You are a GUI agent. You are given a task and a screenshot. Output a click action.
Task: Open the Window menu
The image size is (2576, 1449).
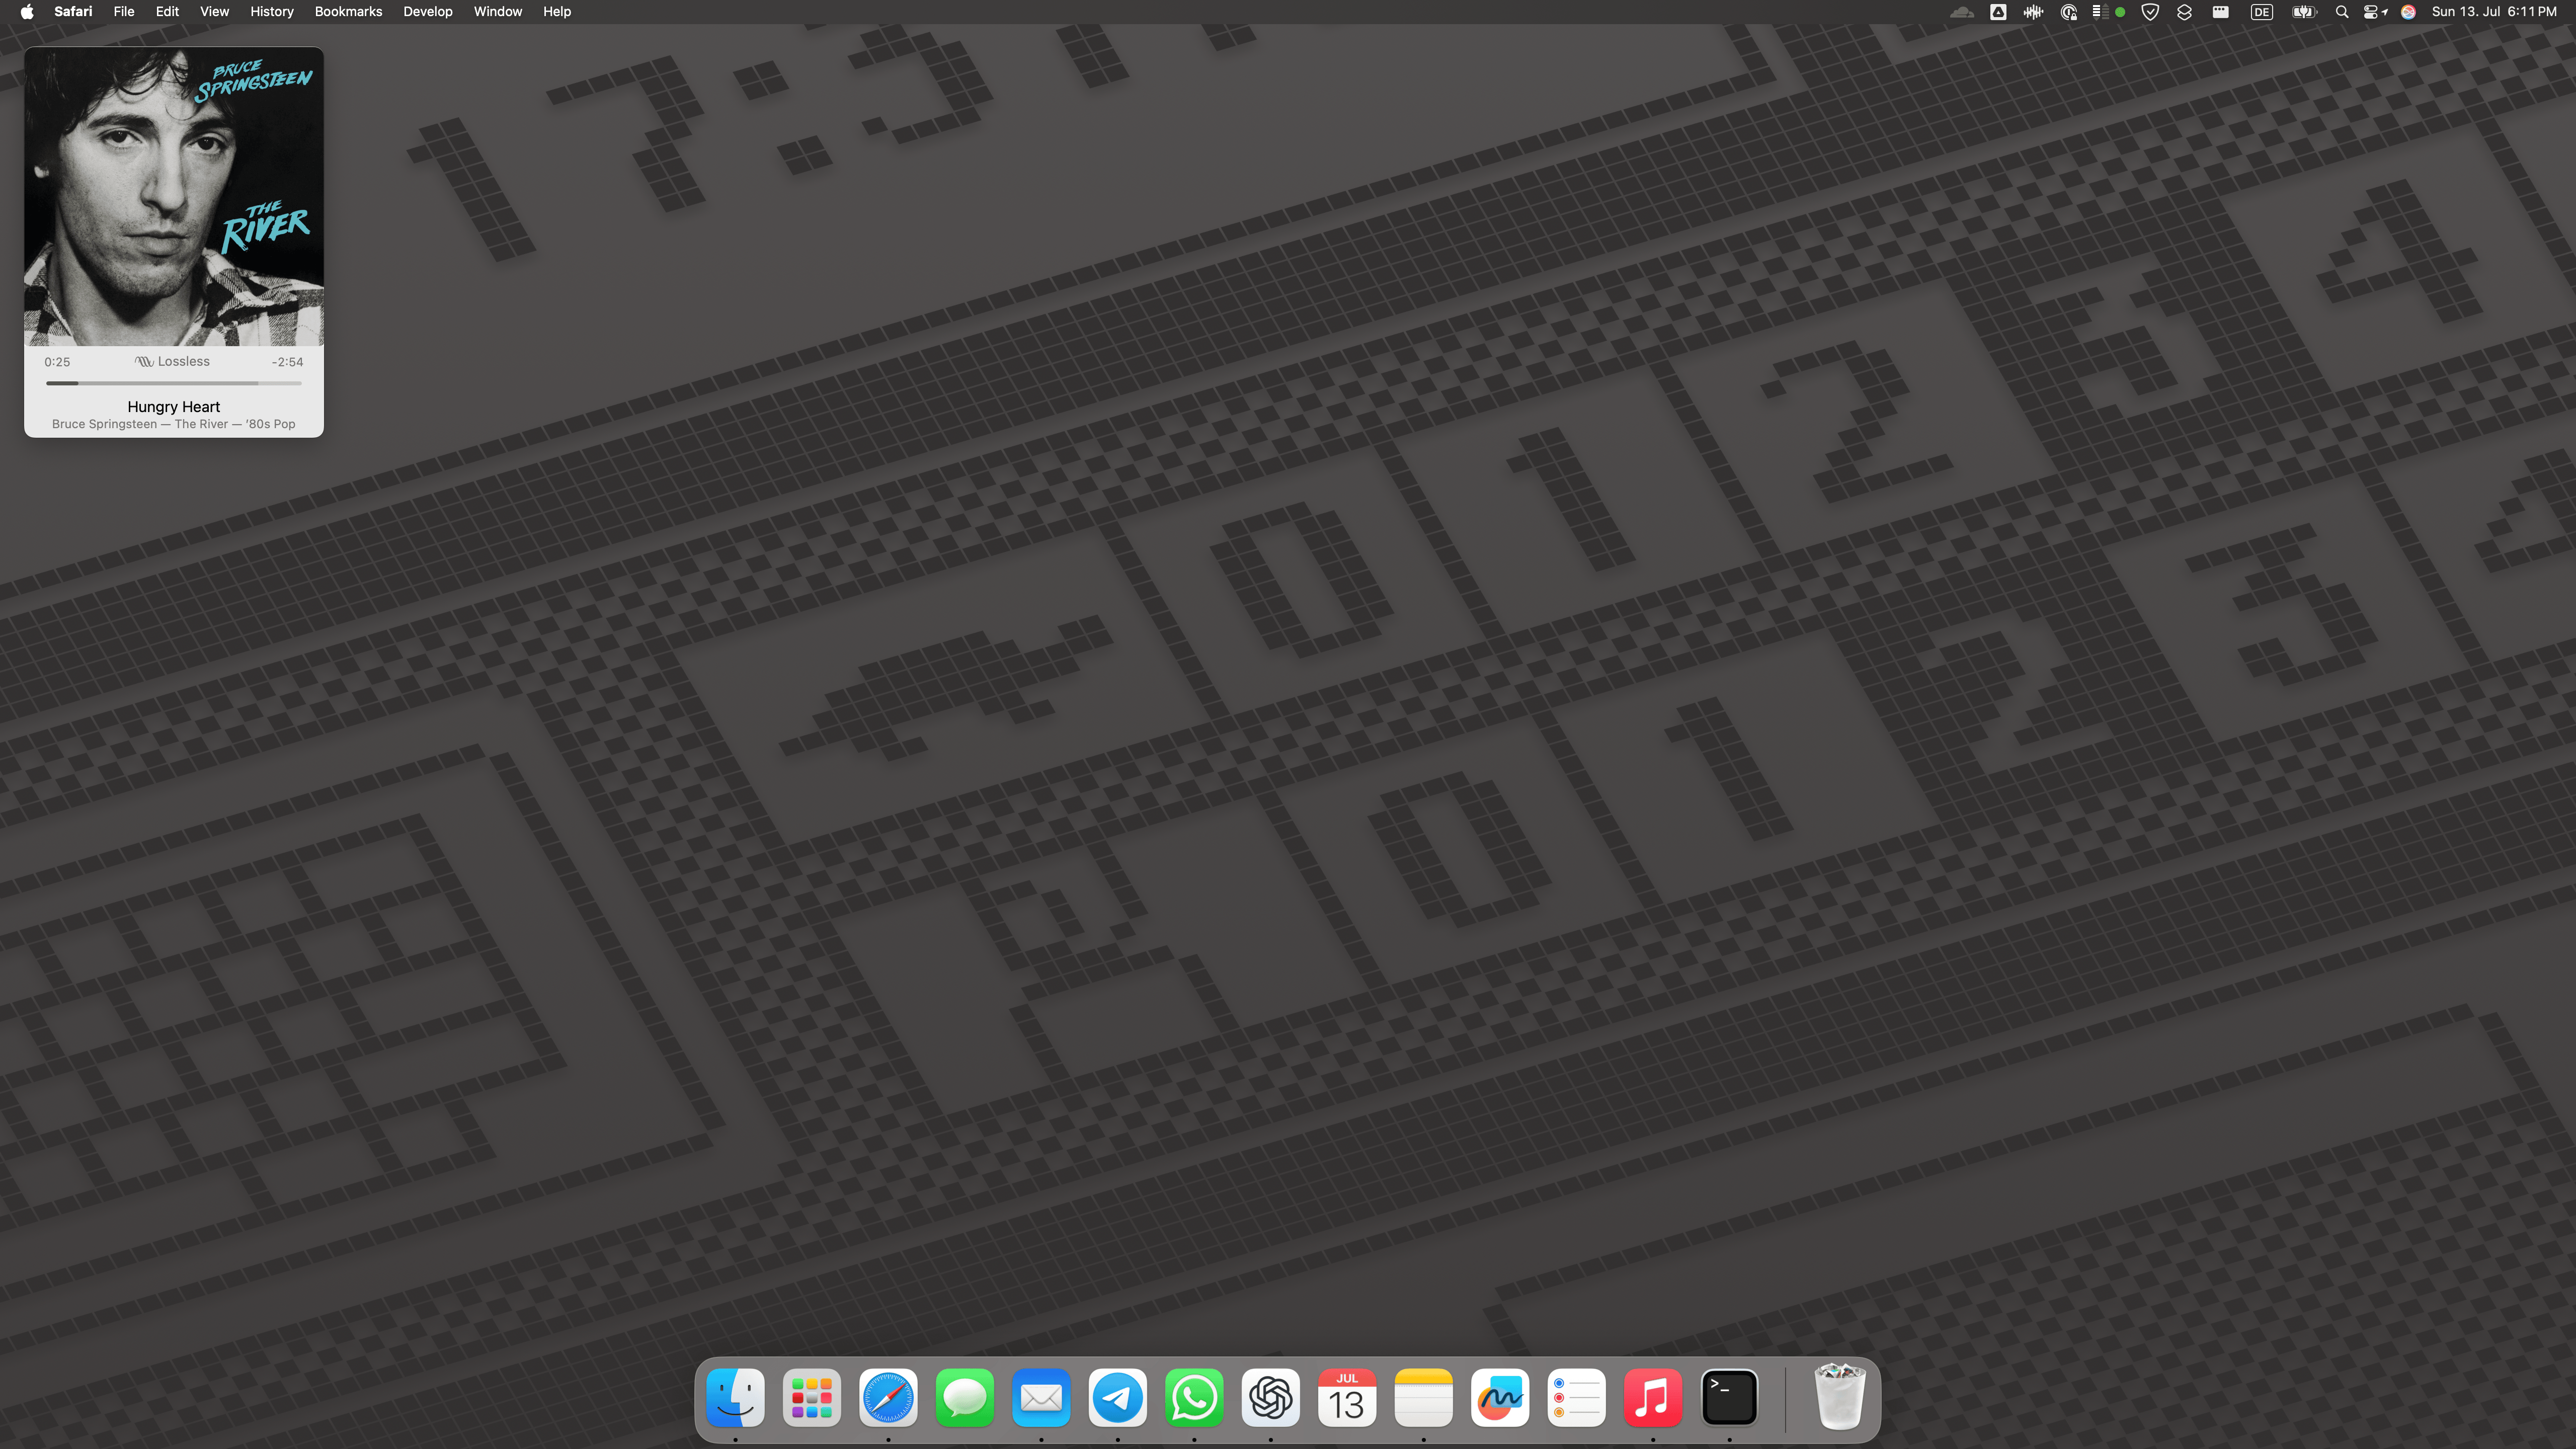(x=498, y=12)
